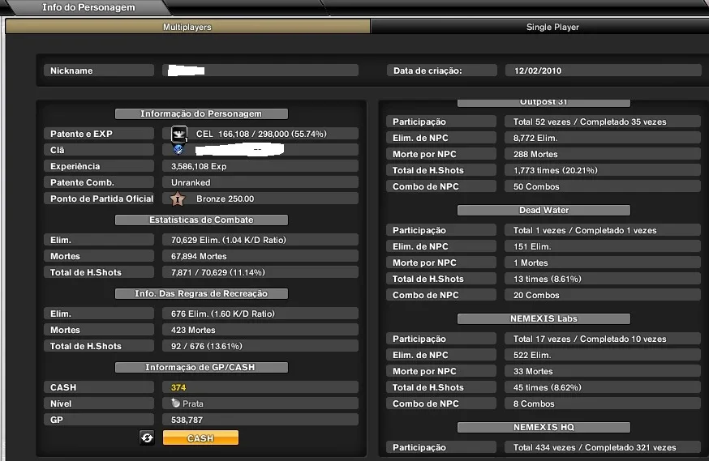Click Total 434 vezes / Completado 321 vezes
Image resolution: width=709 pixels, height=461 pixels.
point(595,447)
